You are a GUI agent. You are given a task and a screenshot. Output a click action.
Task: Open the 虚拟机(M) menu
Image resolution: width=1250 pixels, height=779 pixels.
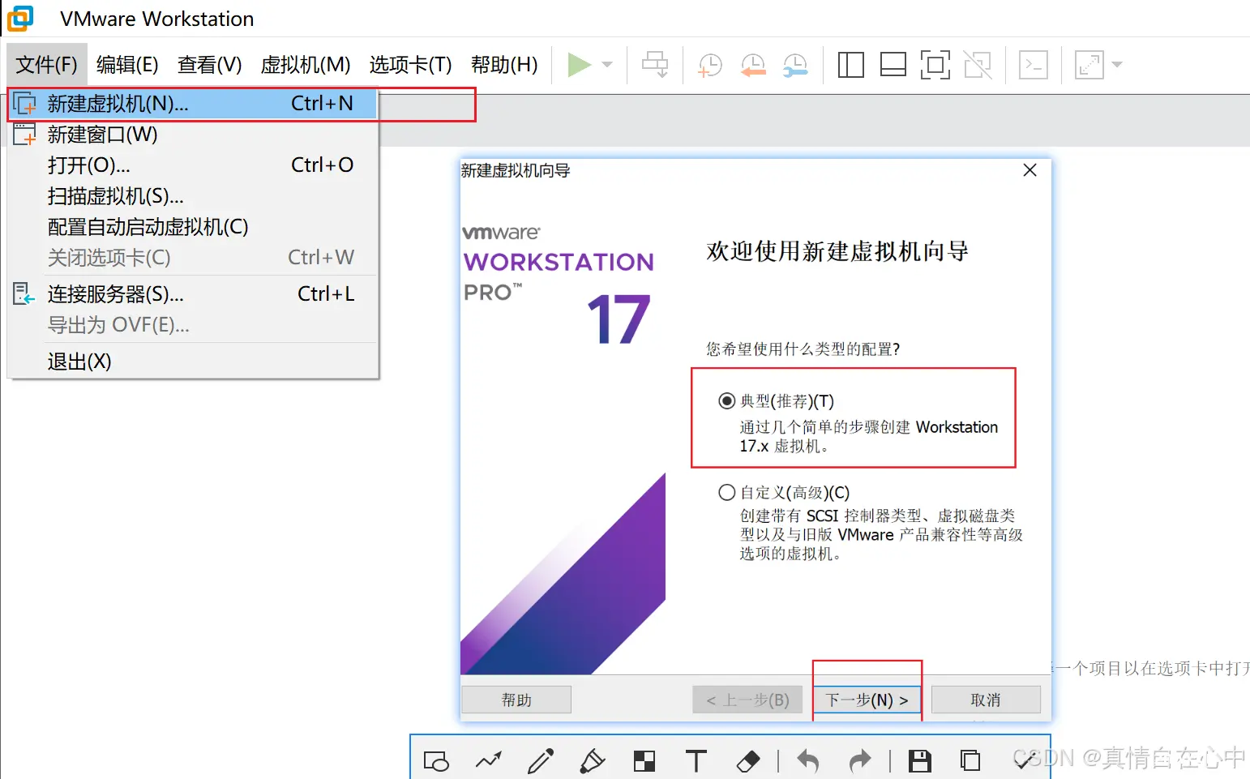coord(306,65)
